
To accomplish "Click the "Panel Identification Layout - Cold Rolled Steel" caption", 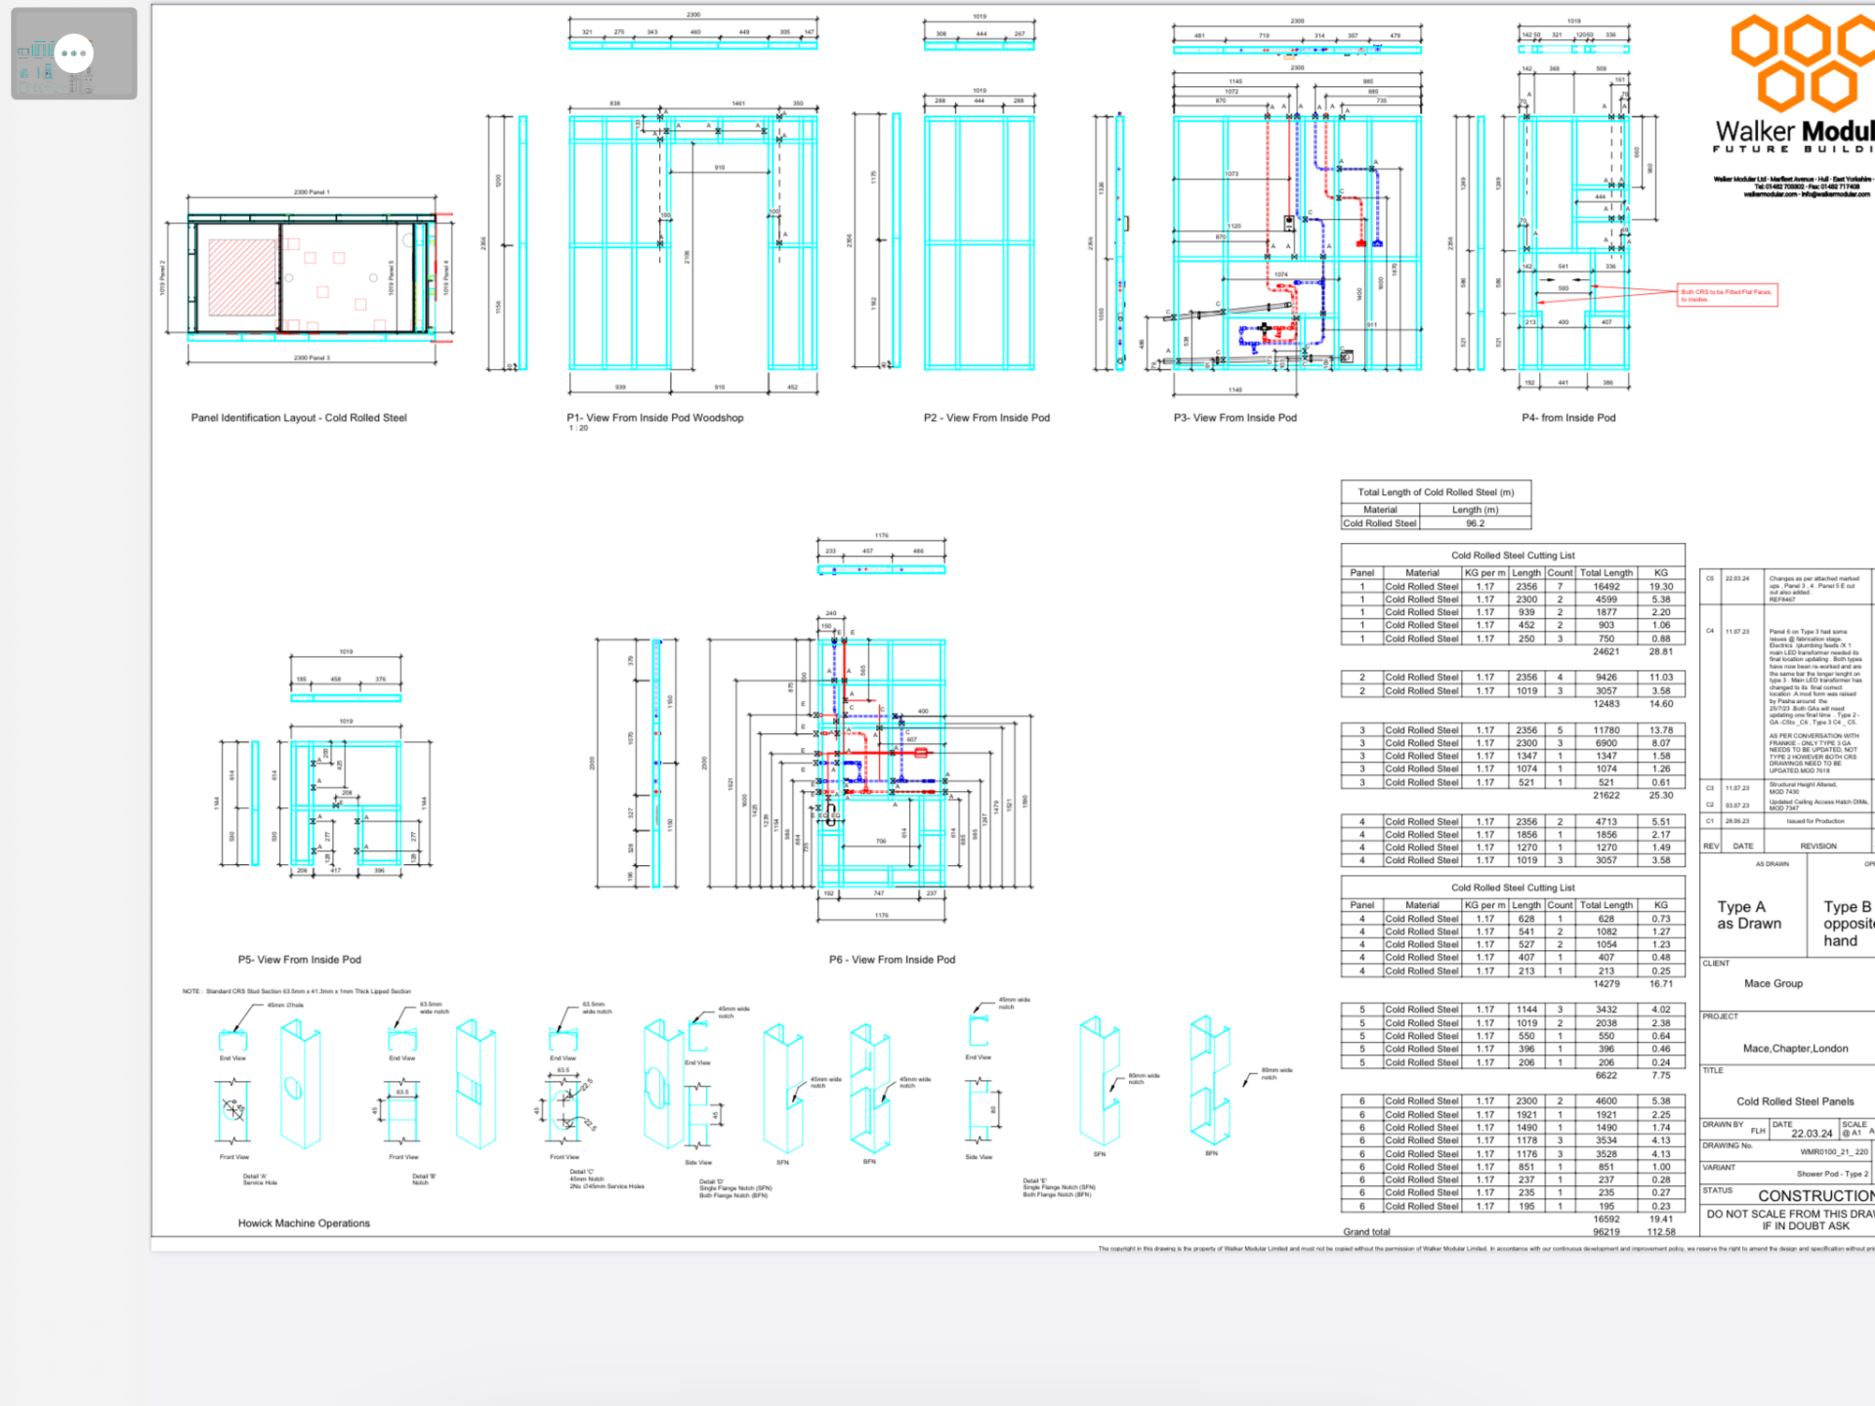I will point(299,418).
